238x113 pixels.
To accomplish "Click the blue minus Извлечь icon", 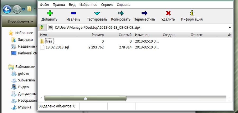I will click(x=73, y=13).
